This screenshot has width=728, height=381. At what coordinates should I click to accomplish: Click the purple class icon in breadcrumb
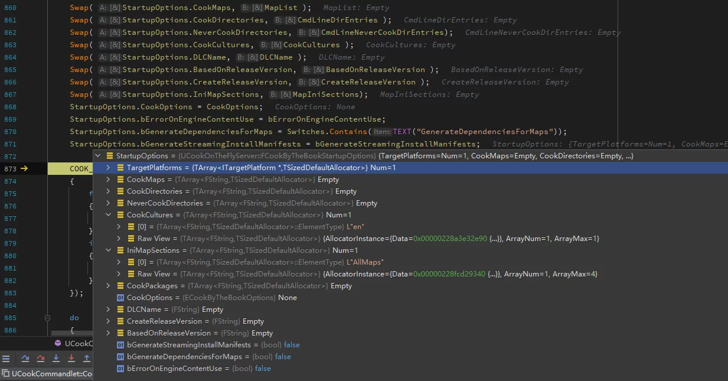click(x=58, y=343)
